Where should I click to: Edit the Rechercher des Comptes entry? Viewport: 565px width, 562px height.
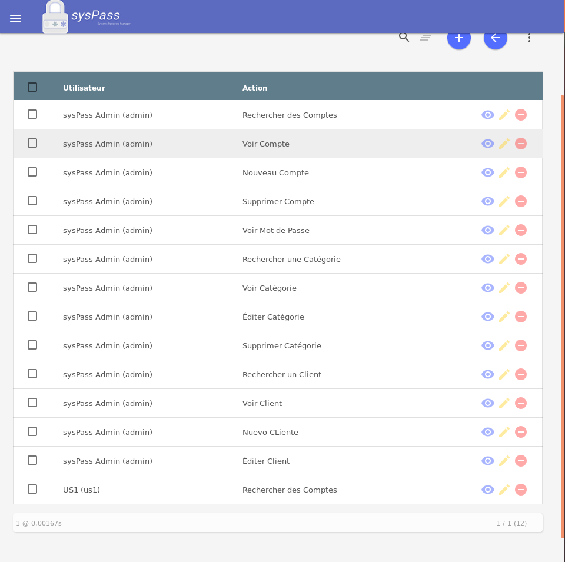click(x=504, y=115)
